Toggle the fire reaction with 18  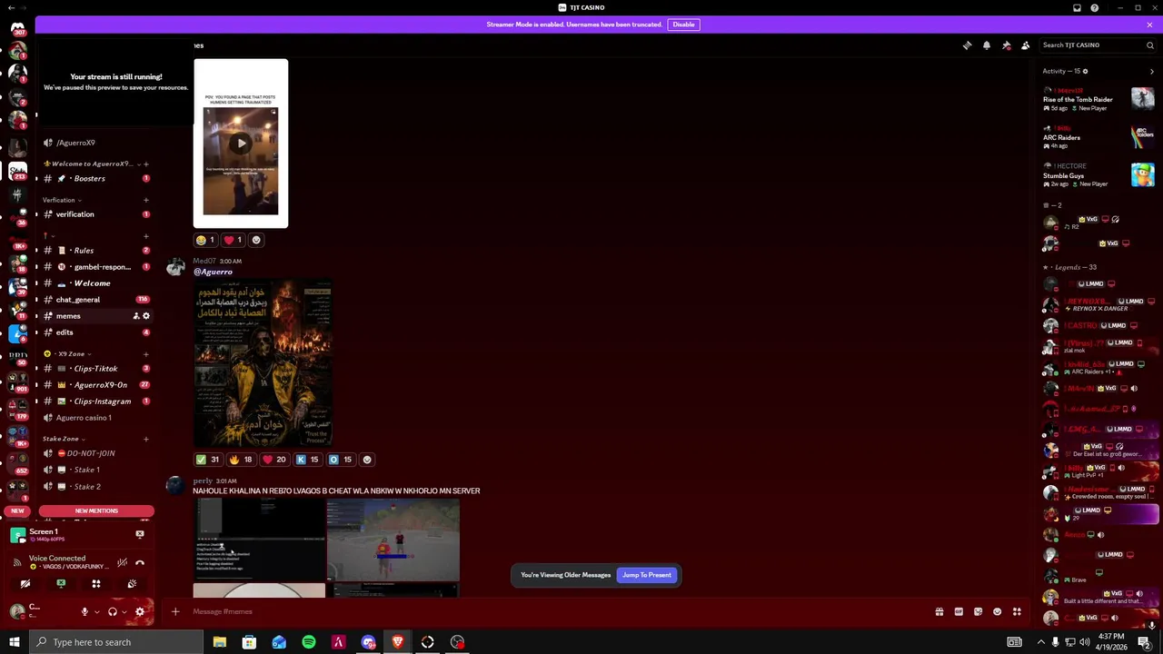241,460
